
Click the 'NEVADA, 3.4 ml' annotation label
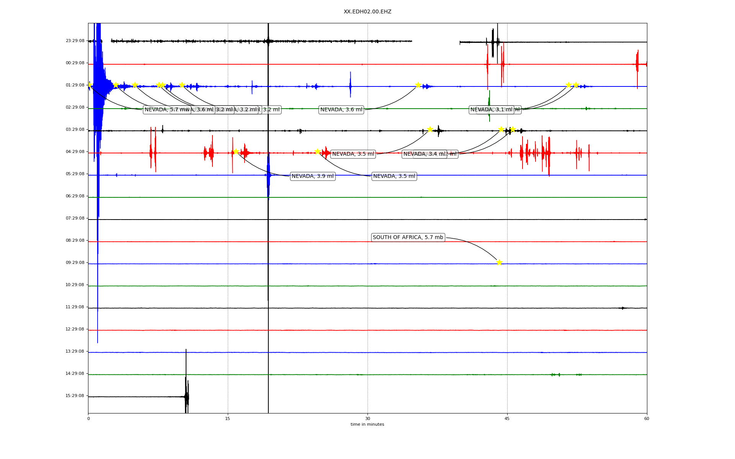point(424,154)
